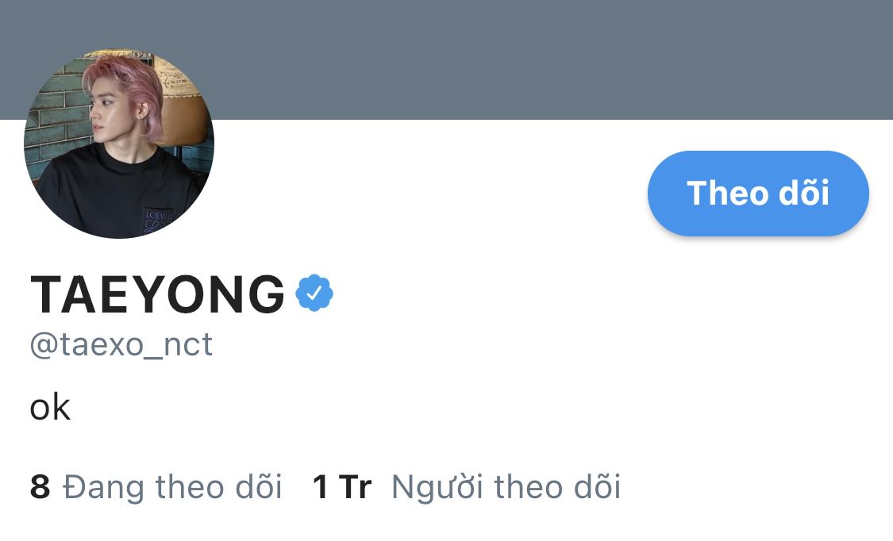Click the TAEYONG display name
This screenshot has height=541, width=893.
[158, 294]
